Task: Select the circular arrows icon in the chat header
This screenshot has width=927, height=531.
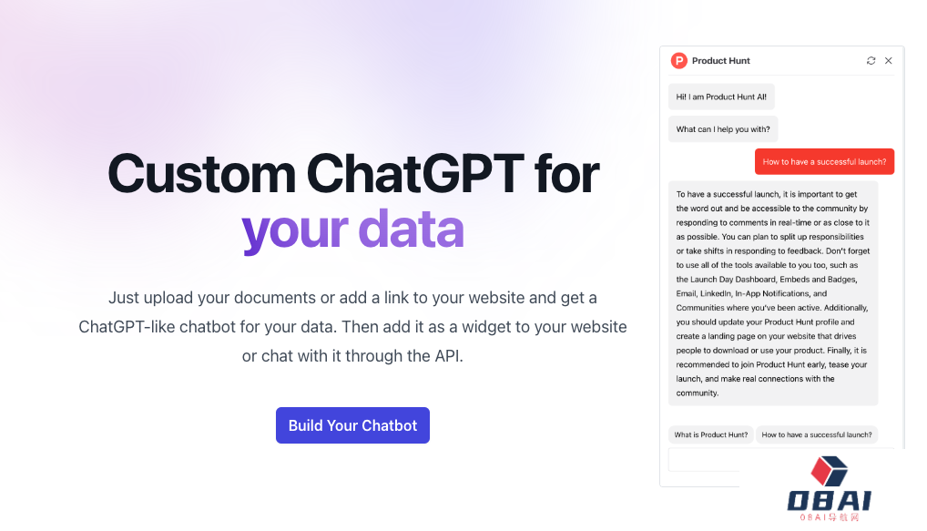Action: pos(871,60)
